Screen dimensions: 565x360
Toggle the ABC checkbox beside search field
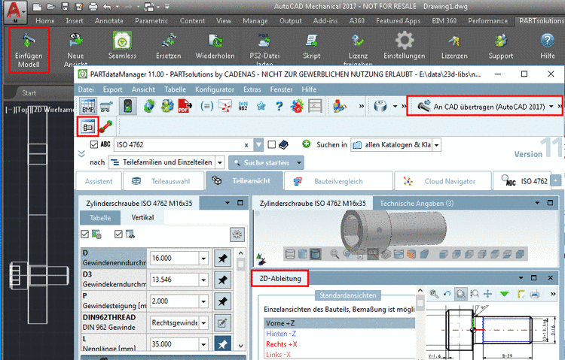(94, 144)
